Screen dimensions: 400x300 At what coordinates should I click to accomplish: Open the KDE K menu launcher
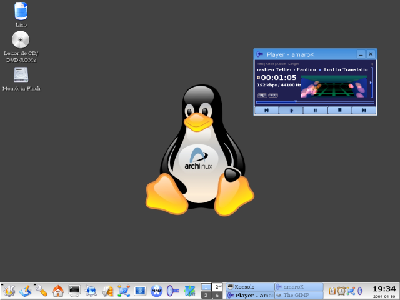tap(9, 291)
